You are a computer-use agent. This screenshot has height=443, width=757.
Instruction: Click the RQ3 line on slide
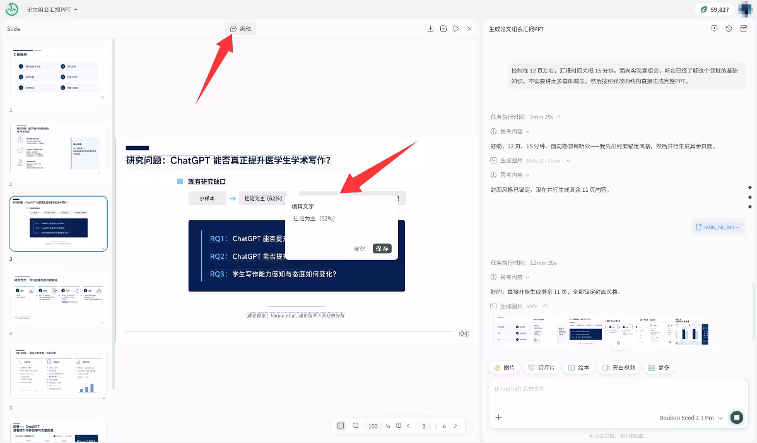[x=273, y=275]
